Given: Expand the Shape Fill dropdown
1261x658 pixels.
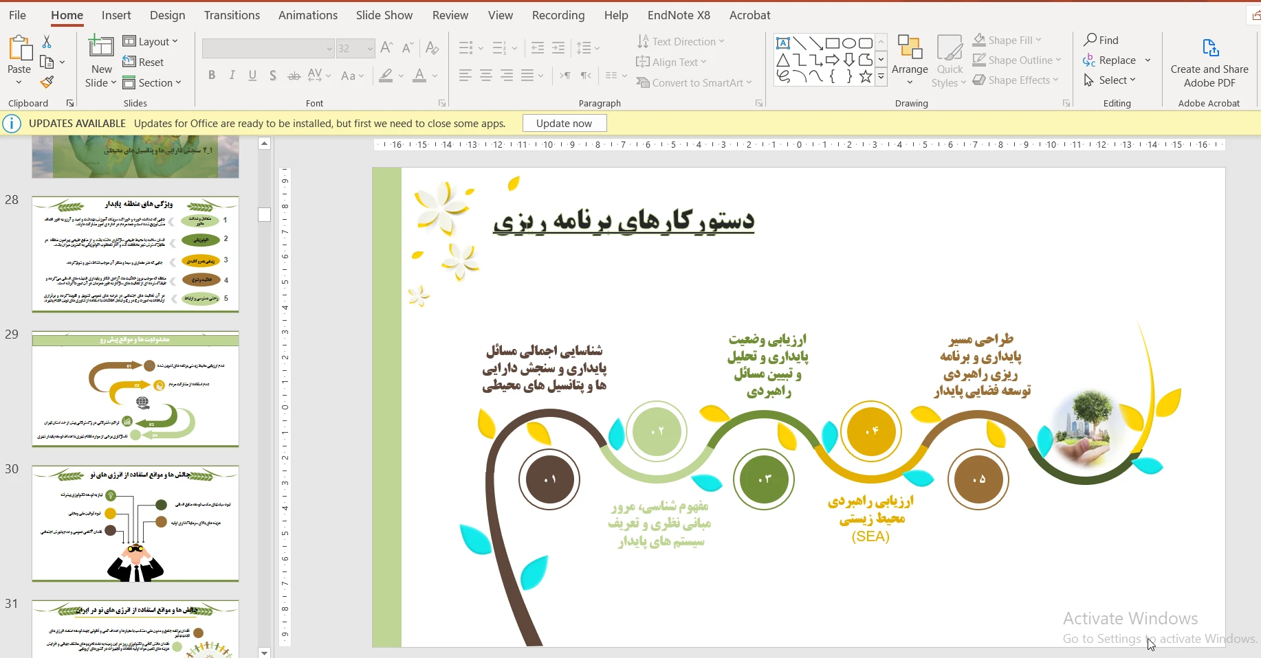Looking at the screenshot, I should [1038, 41].
